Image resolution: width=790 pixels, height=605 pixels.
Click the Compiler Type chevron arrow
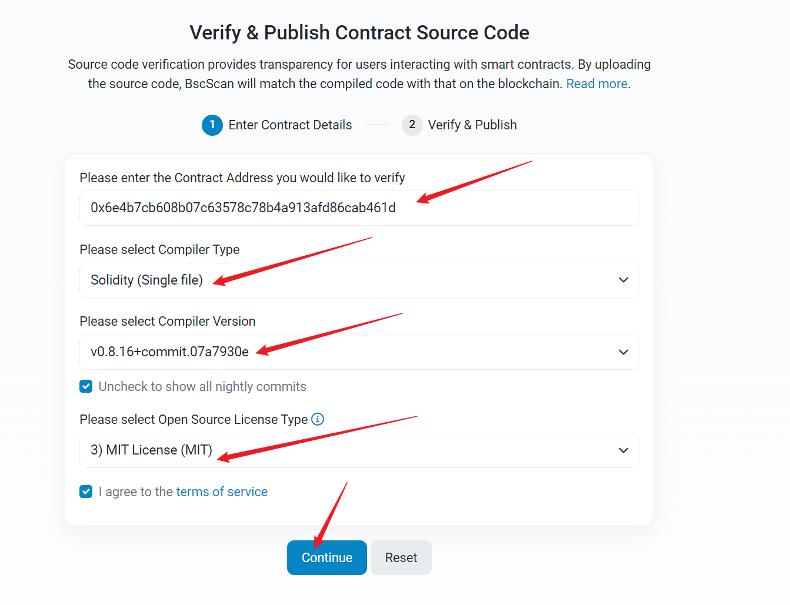(624, 280)
